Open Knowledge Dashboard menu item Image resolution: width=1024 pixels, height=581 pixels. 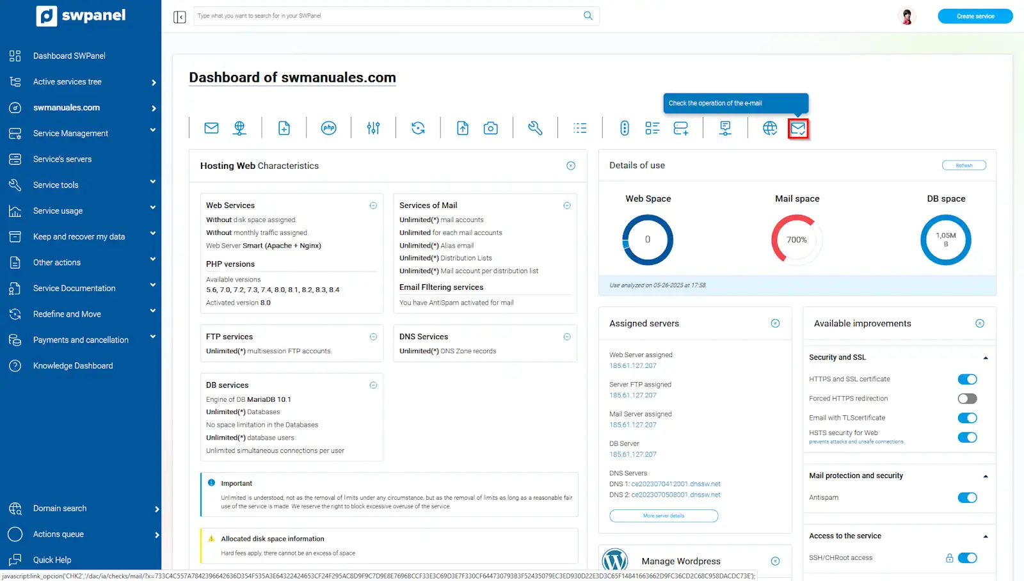(73, 366)
